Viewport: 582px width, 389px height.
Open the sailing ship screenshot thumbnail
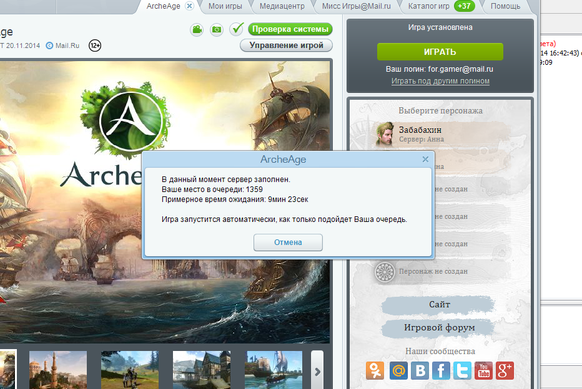pos(274,370)
